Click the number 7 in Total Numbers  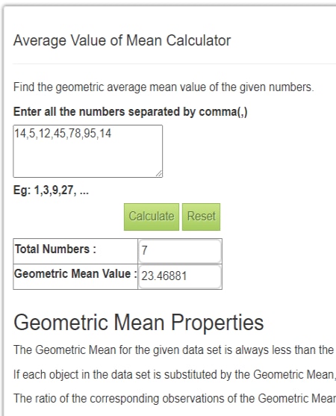point(144,250)
